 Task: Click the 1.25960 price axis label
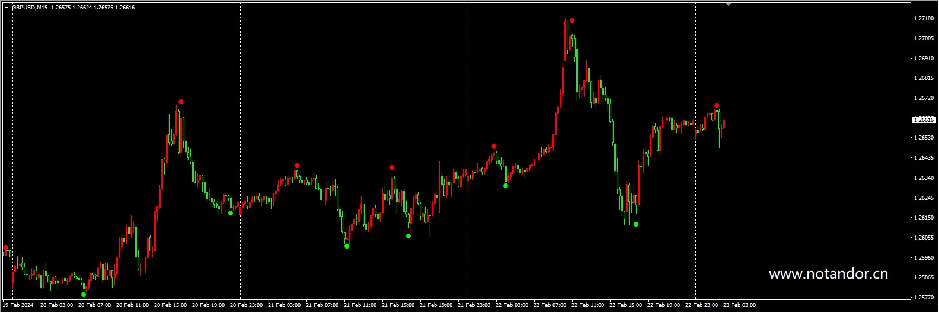pyautogui.click(x=924, y=258)
